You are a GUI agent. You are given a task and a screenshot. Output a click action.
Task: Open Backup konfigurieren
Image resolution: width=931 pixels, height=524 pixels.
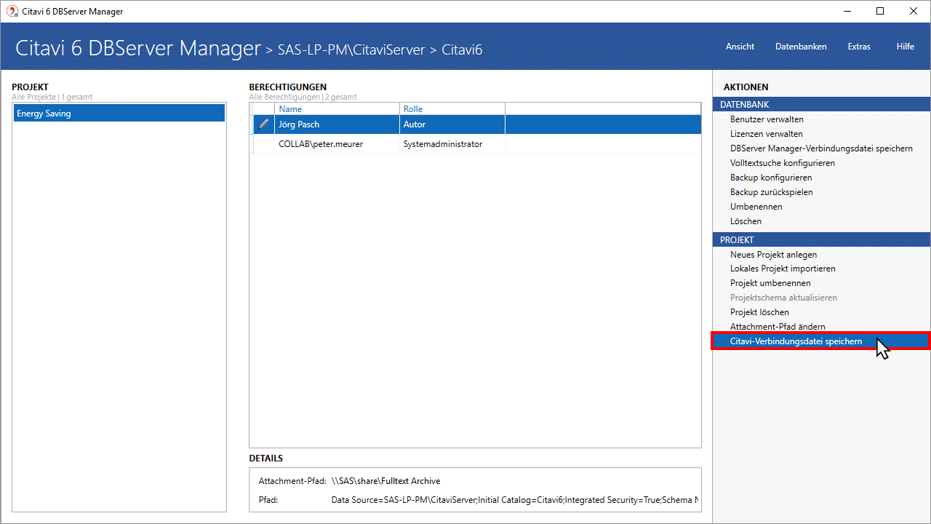[771, 178]
